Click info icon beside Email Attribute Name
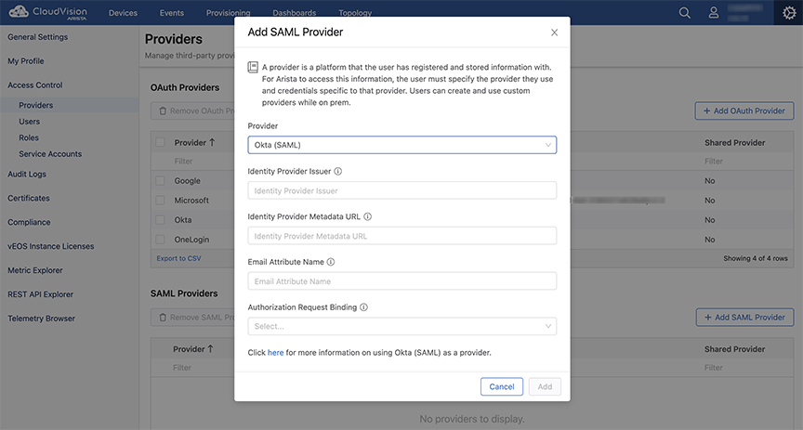 331,262
